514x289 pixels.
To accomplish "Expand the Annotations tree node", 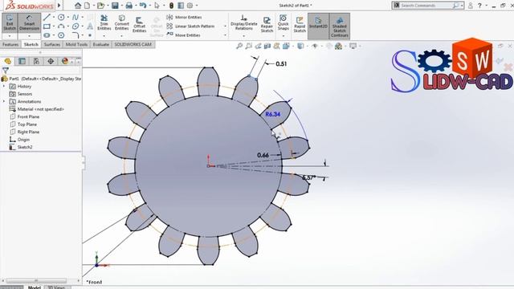I will point(4,102).
